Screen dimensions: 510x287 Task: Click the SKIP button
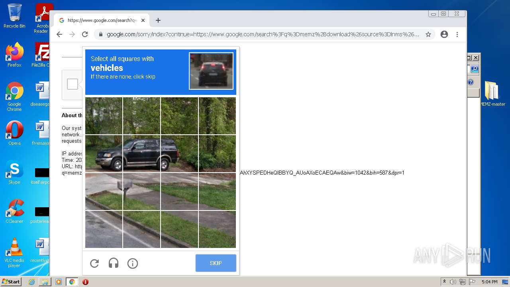pyautogui.click(x=216, y=263)
